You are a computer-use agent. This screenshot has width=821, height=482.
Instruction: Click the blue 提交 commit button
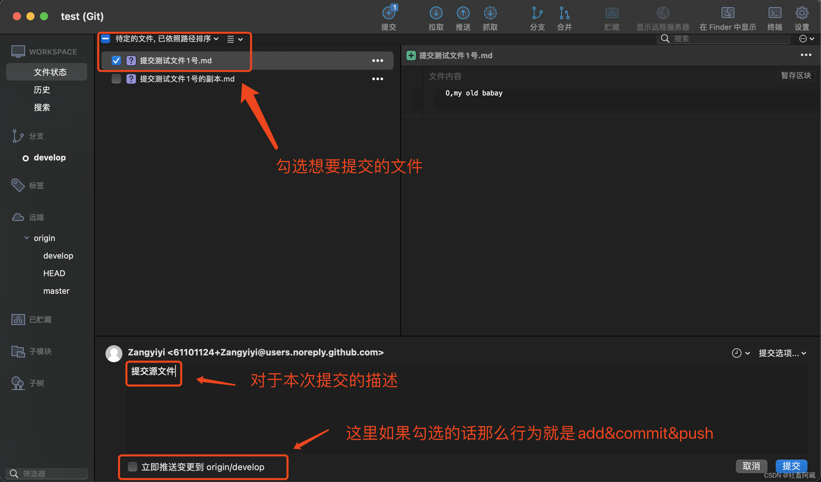pyautogui.click(x=791, y=466)
